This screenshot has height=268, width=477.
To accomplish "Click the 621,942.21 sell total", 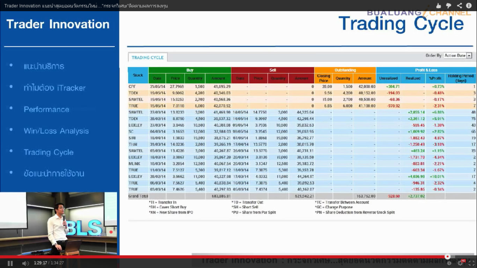I will (304, 196).
